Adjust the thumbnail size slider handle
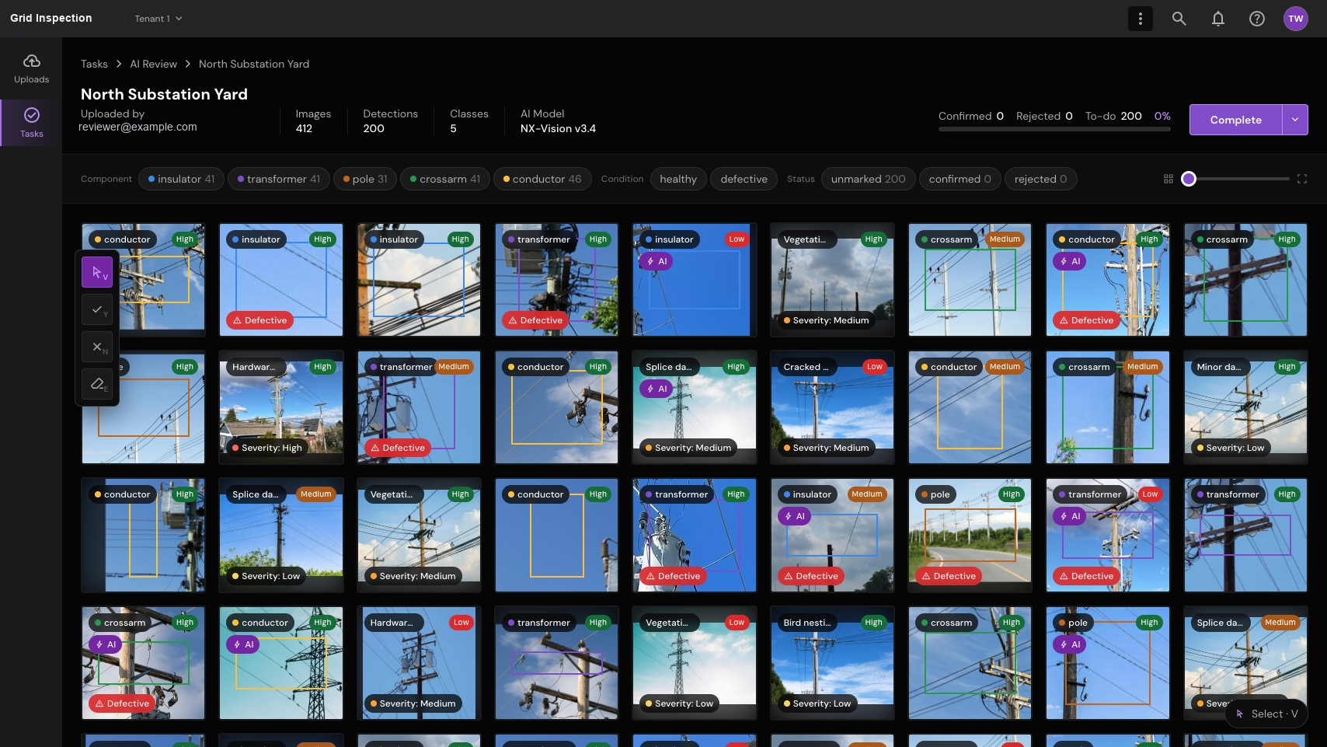 tap(1188, 179)
